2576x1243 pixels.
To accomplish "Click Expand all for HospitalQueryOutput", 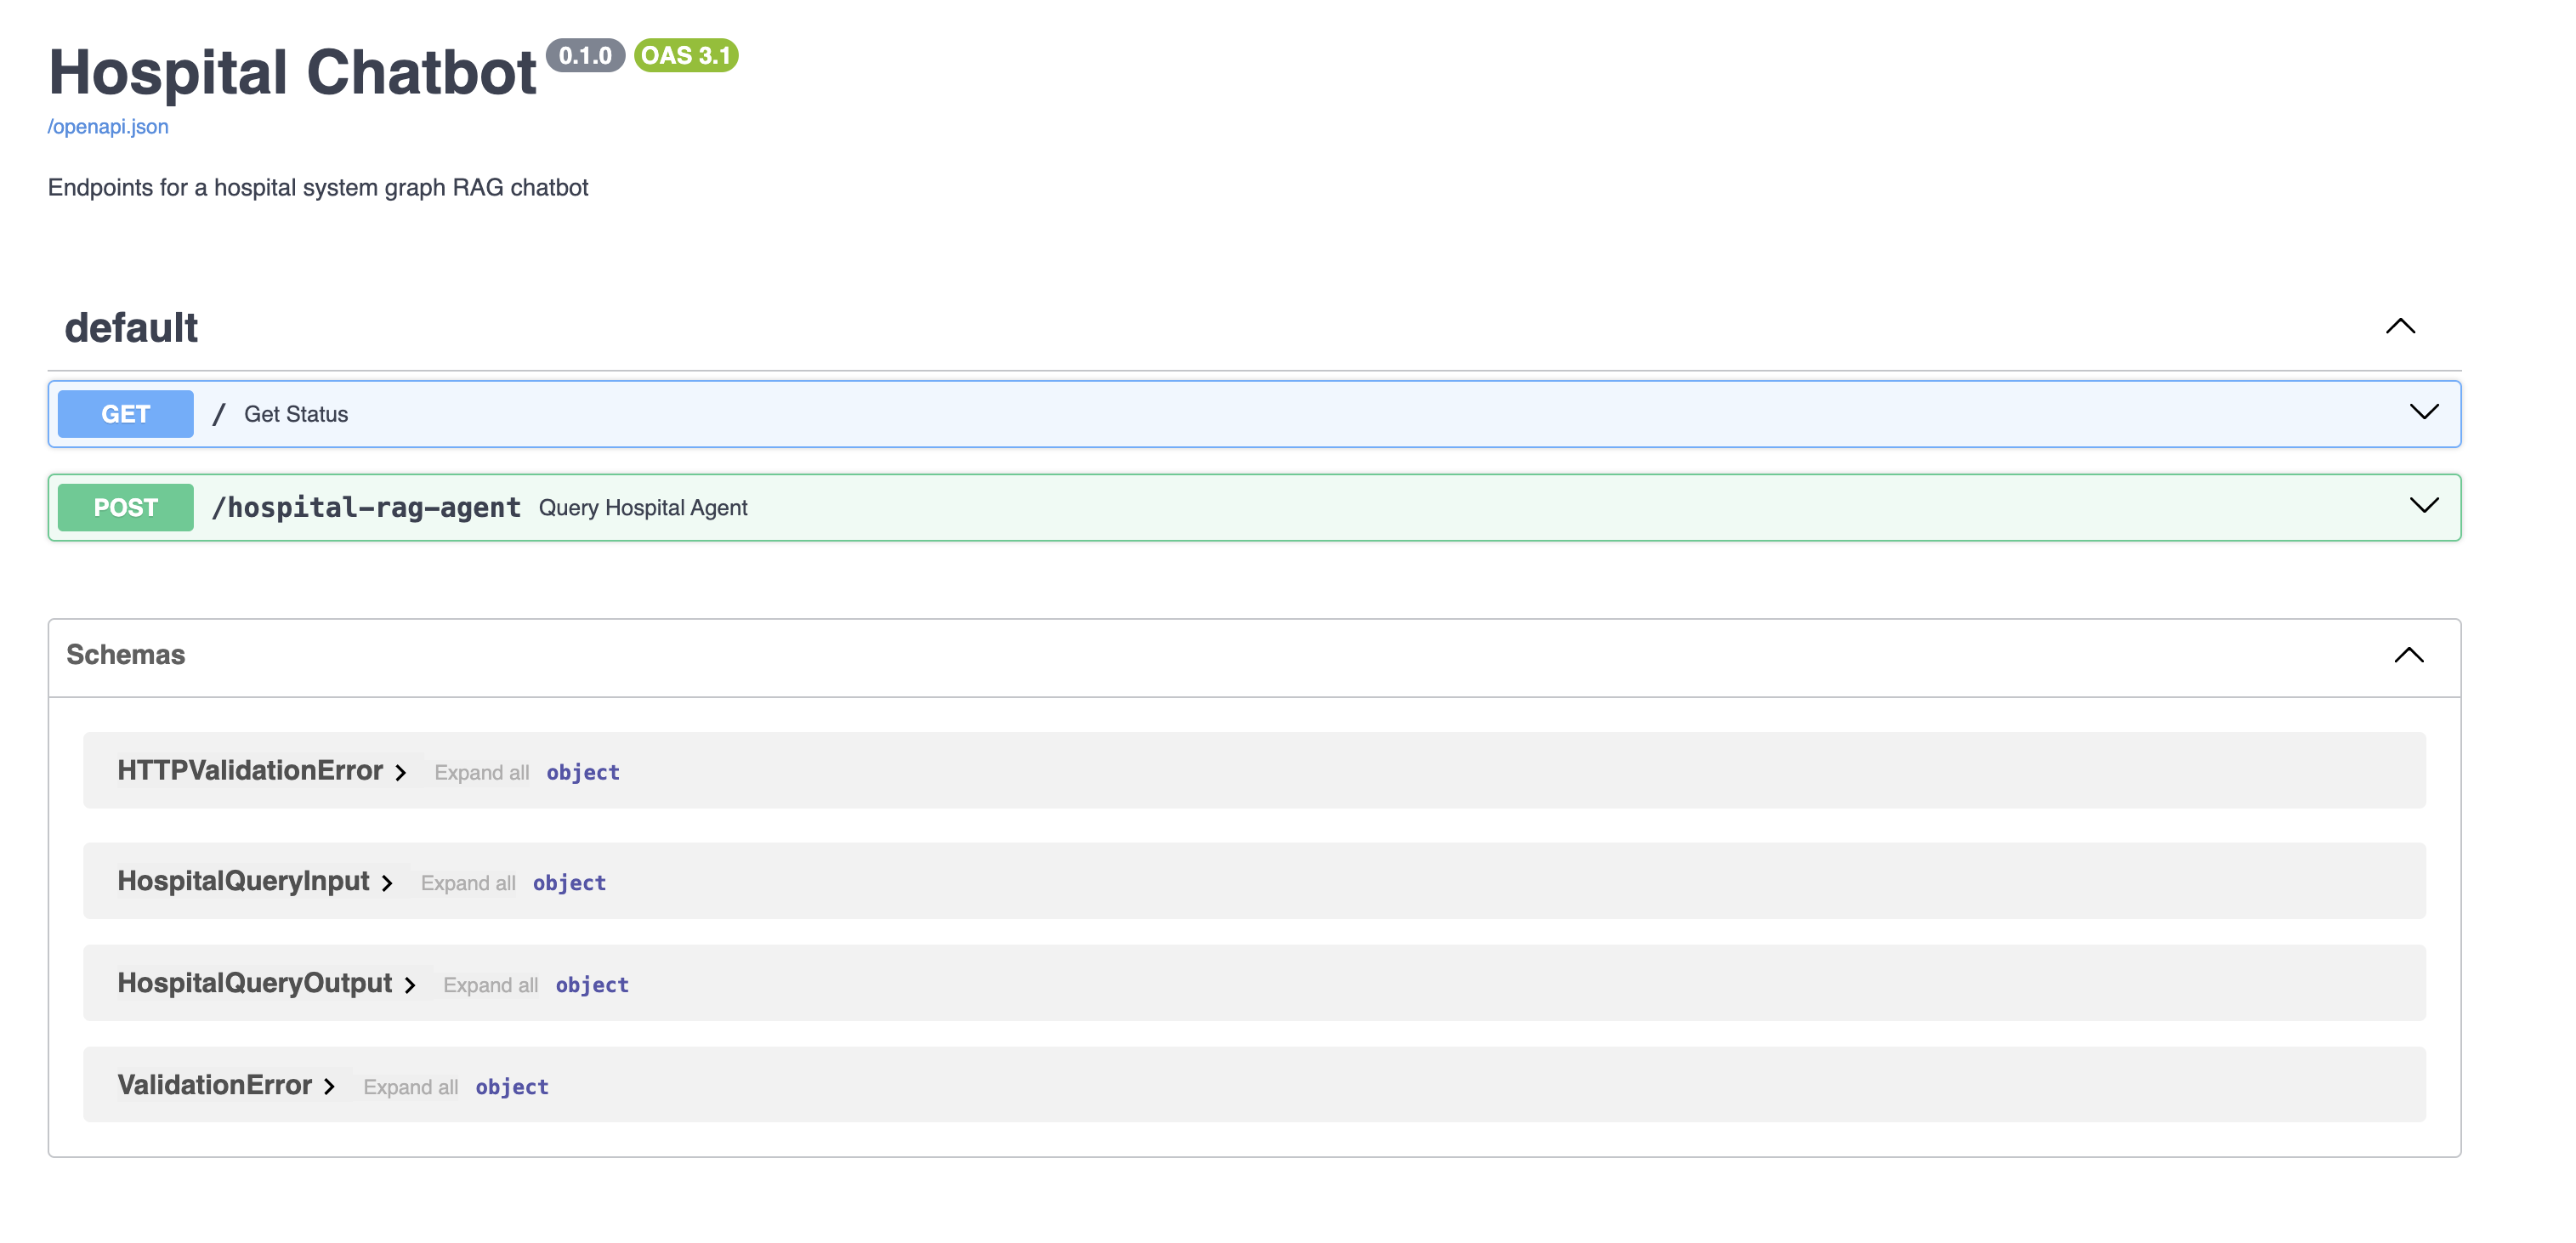I will pos(490,985).
